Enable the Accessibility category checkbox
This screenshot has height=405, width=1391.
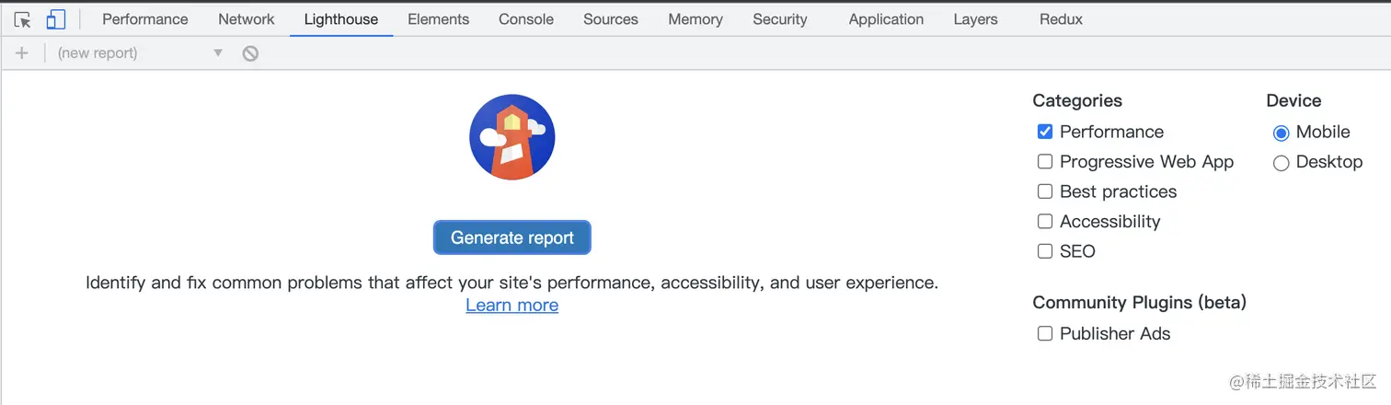(1045, 221)
